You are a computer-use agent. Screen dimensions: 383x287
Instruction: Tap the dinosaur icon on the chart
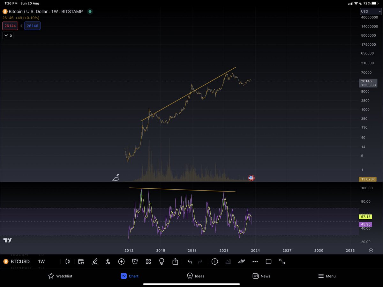(x=116, y=177)
